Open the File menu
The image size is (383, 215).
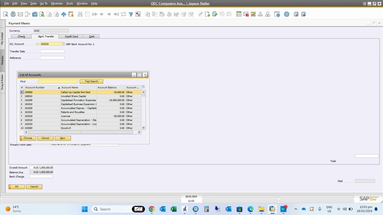click(6, 4)
